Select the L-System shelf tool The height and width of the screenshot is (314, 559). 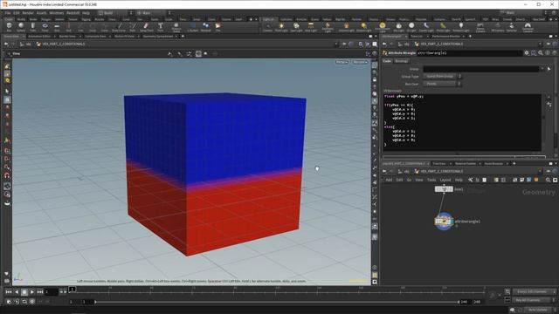click(193, 27)
